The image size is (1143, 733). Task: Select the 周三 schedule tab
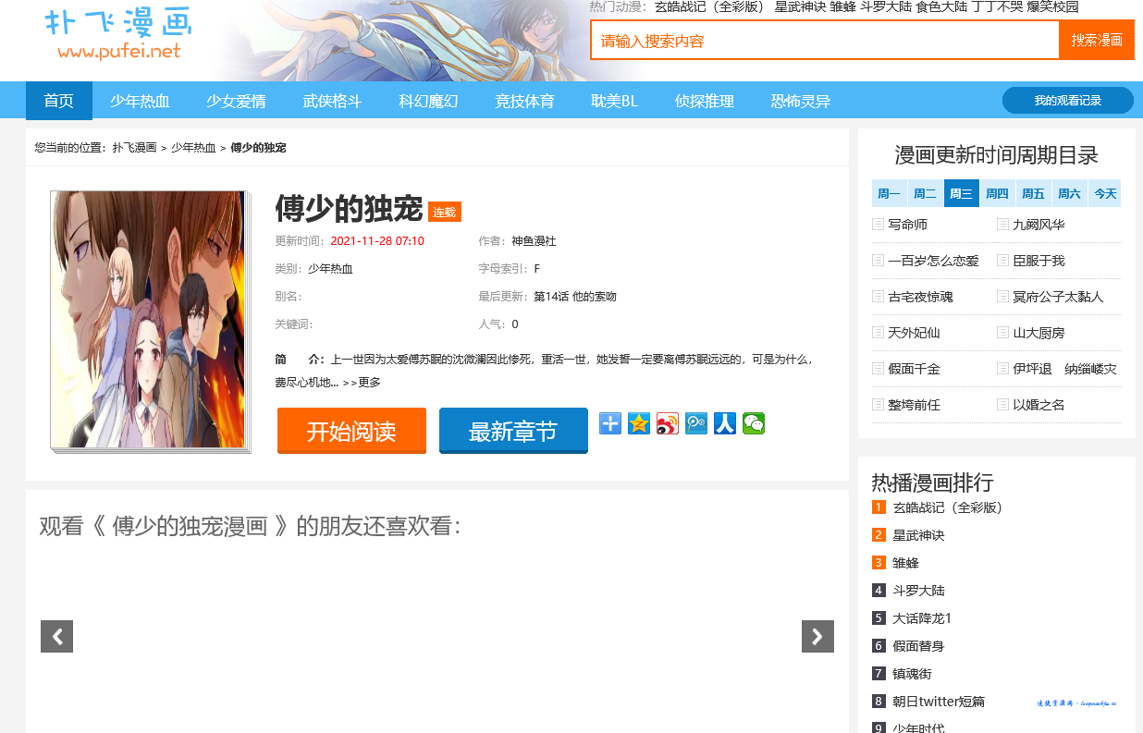point(961,193)
